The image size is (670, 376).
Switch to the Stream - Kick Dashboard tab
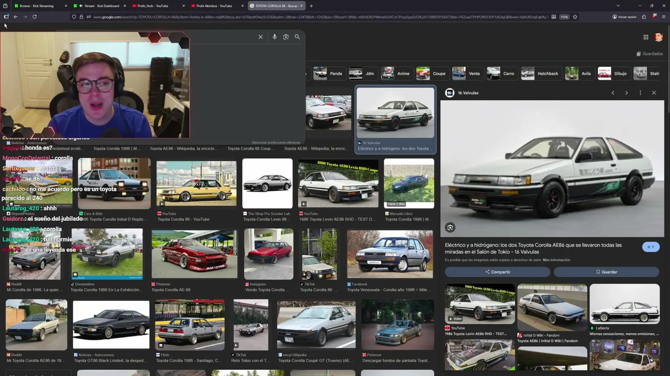[99, 6]
